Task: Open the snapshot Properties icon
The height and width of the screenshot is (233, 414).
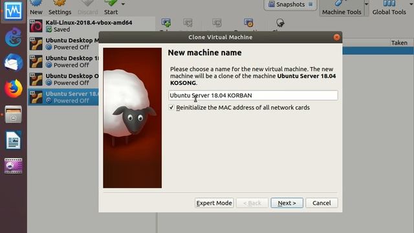Action: tap(248, 23)
